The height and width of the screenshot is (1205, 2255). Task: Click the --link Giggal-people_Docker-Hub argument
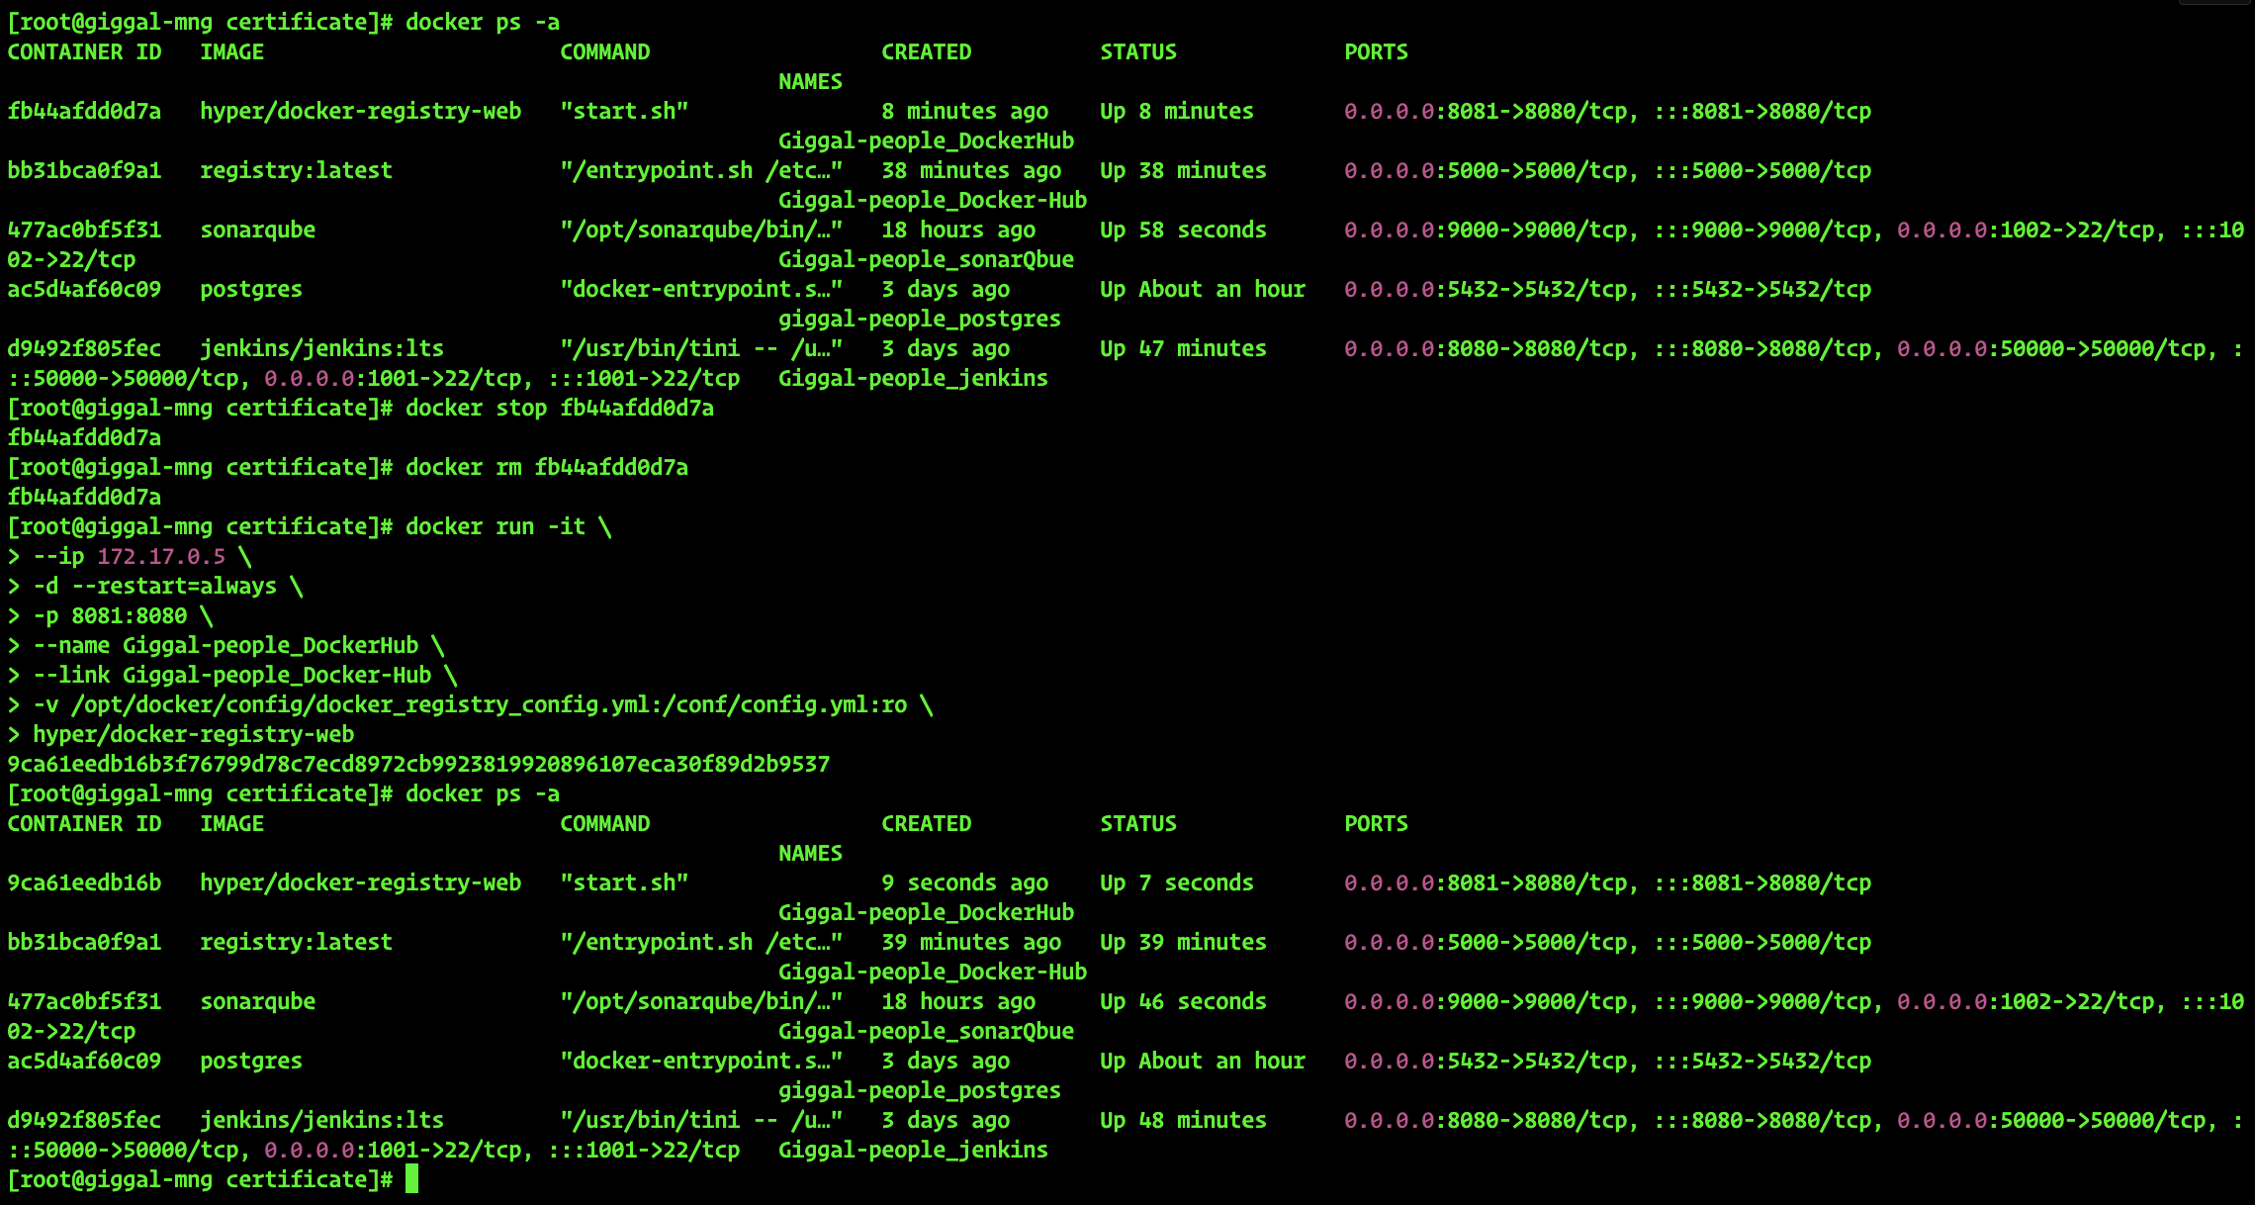pyautogui.click(x=232, y=675)
